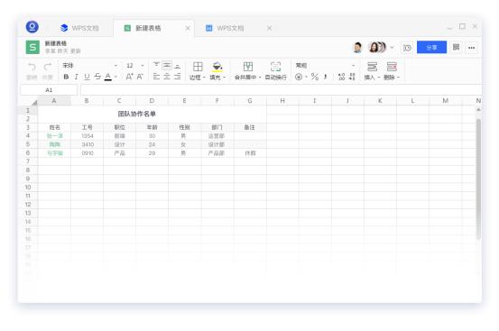
Task: Select row 8 header
Action: coord(28,170)
